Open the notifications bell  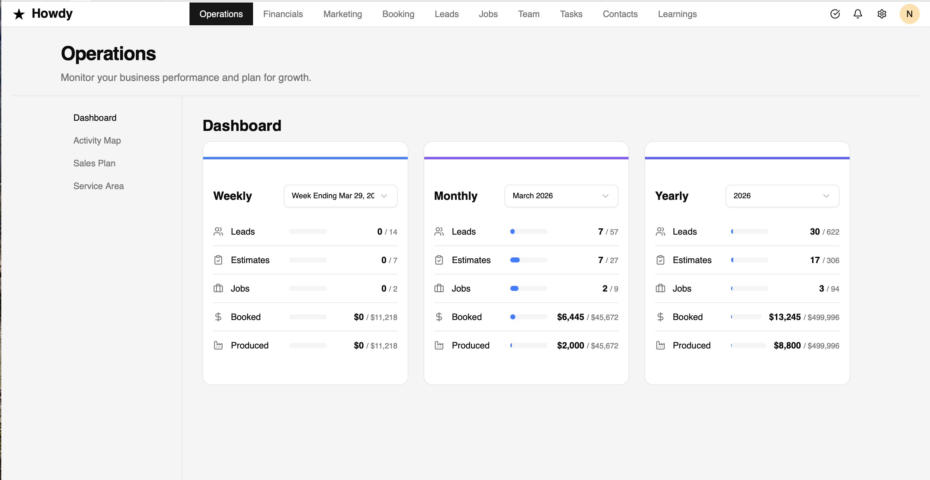pyautogui.click(x=858, y=14)
